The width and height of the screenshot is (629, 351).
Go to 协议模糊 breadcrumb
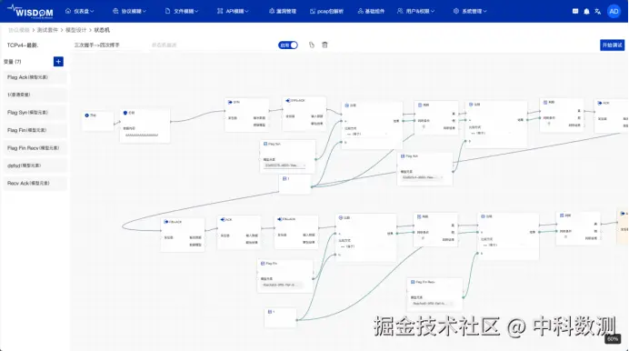coord(19,30)
